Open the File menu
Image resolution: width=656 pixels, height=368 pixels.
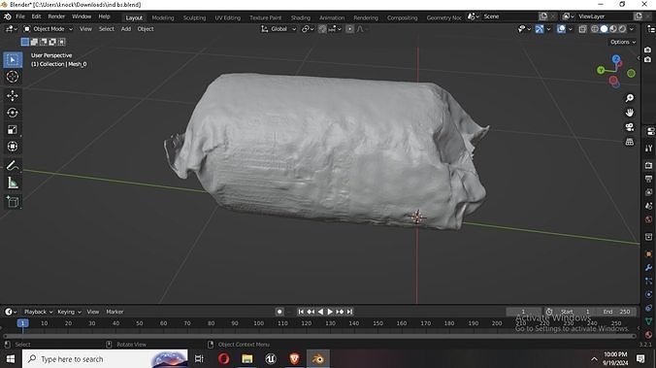point(20,17)
